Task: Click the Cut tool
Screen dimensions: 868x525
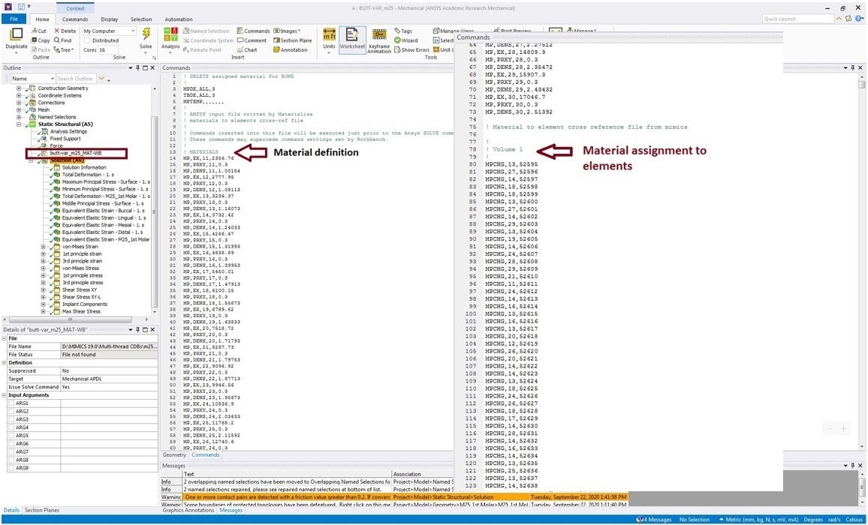Action: click(39, 31)
